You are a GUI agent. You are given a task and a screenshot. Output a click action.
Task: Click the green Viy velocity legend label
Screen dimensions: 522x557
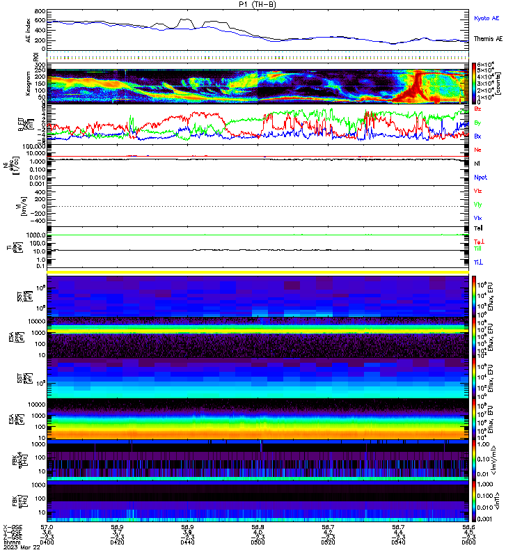pos(477,205)
